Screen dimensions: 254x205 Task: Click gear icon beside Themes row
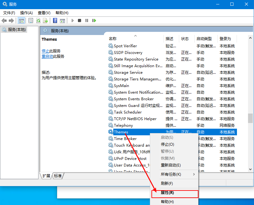click(x=111, y=132)
